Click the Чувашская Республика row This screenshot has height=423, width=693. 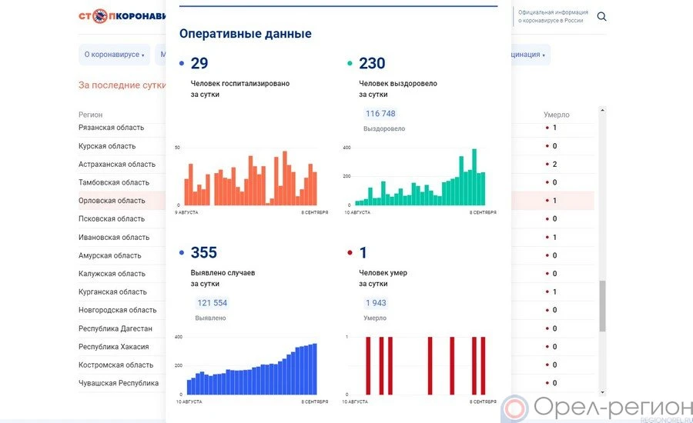click(119, 383)
